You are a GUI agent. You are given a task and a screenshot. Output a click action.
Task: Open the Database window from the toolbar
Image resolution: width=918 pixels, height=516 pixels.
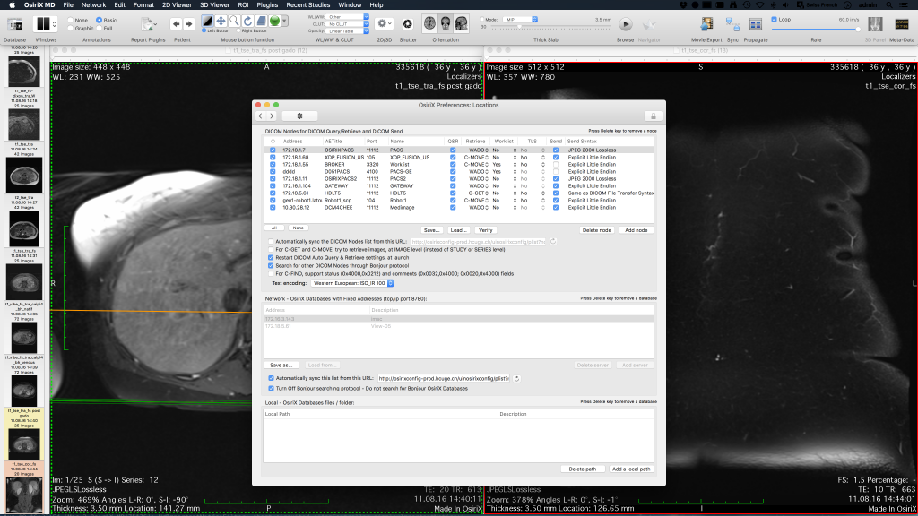pos(14,24)
